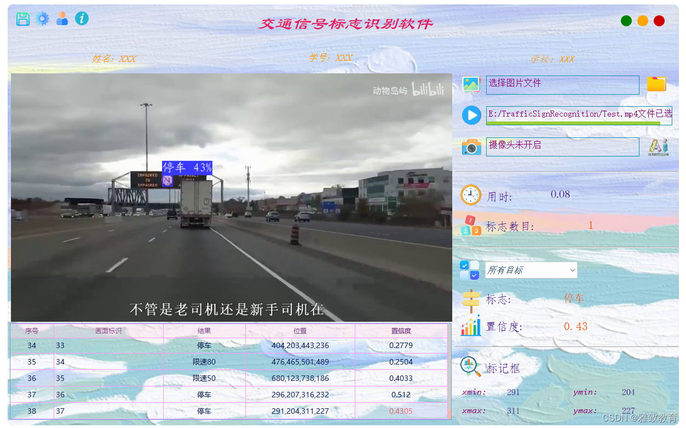The width and height of the screenshot is (686, 428).
Task: Click the signpost icon beside 标志
Action: [x=471, y=300]
